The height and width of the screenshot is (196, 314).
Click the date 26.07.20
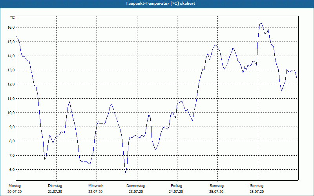[x=257, y=192]
